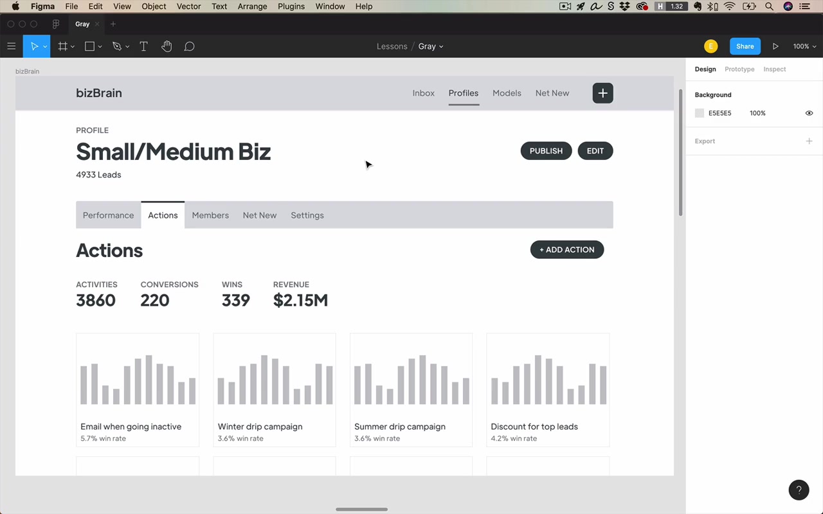823x514 pixels.
Task: Click Discount for top leads card chart
Action: [548, 380]
